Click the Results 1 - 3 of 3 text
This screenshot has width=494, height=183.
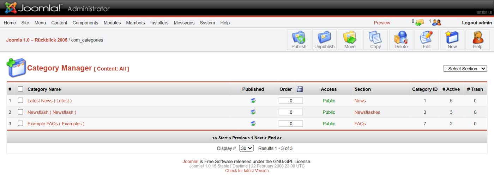275,148
